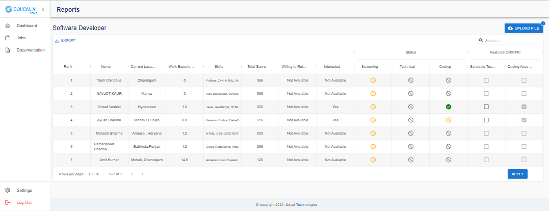The image size is (549, 211).
Task: Click the screening clock icon for Mahesh Sharma
Action: click(373, 133)
